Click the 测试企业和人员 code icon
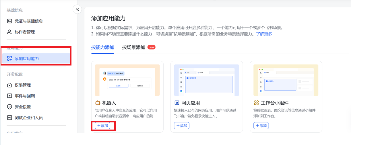 click(9, 118)
